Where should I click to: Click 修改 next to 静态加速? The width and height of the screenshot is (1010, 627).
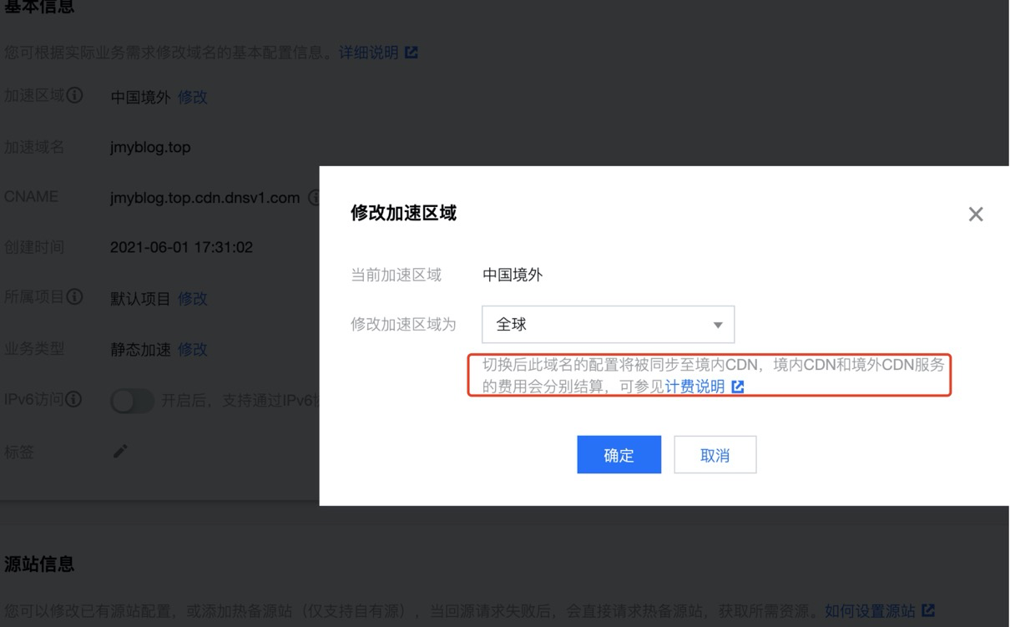pyautogui.click(x=192, y=350)
